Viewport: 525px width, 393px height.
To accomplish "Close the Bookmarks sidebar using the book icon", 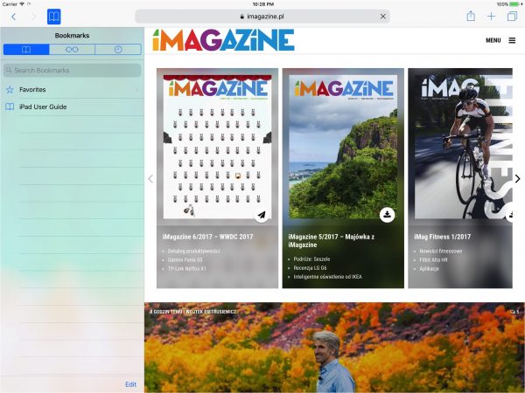I will coord(54,17).
